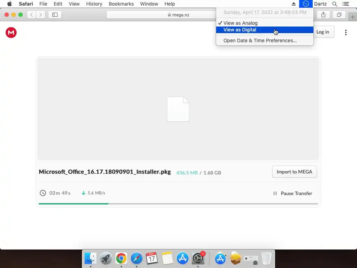The image size is (357, 268).
Task: Click Pause Transfer
Action: pyautogui.click(x=293, y=193)
